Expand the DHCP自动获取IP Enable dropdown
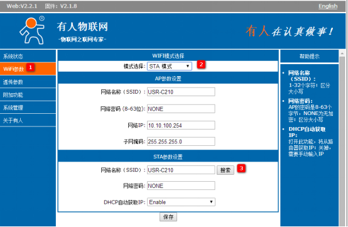This screenshot has height=227, width=348. click(x=181, y=202)
